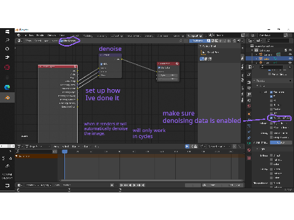The image size is (294, 220).
Task: Click the dope sheet horizontal scrollbar
Action: tap(151, 180)
